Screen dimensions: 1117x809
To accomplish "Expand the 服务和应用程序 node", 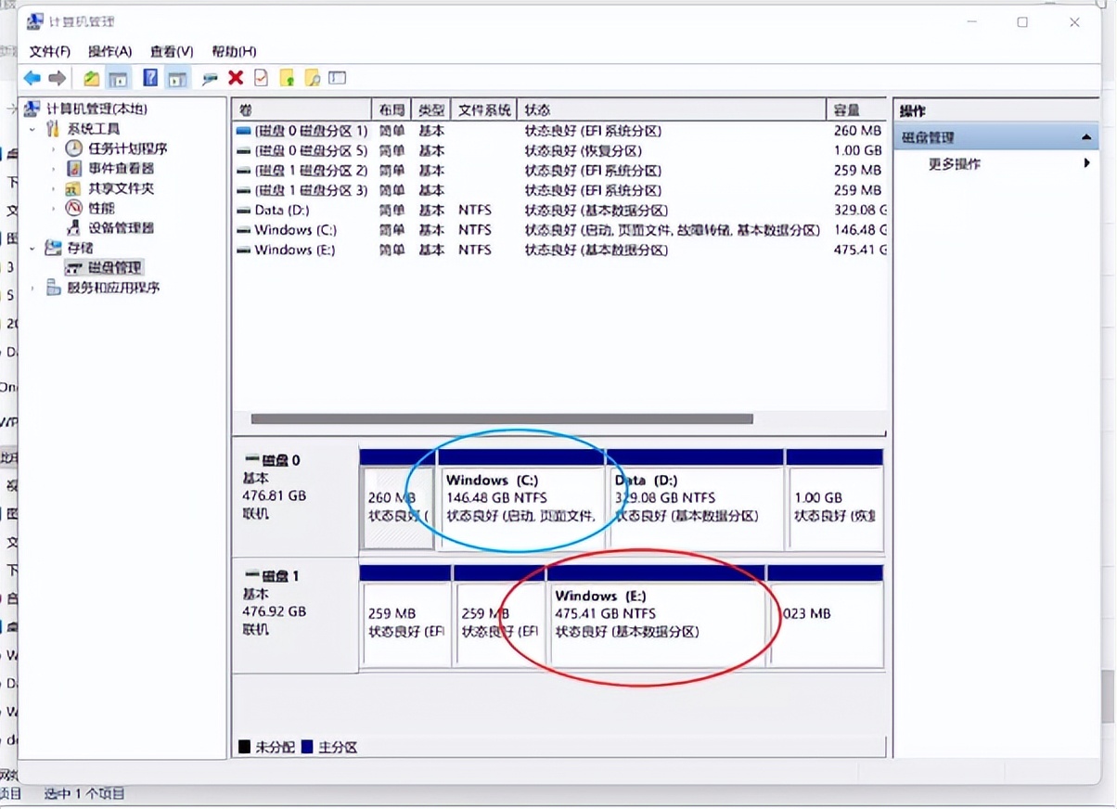I will tap(32, 289).
